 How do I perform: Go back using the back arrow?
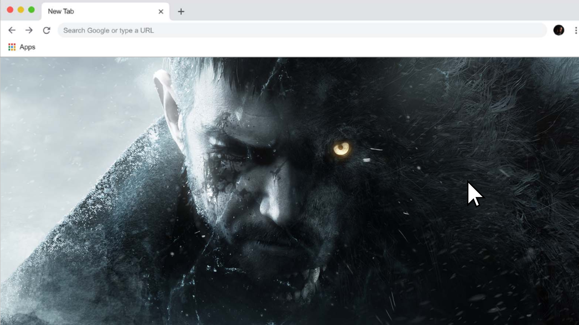pyautogui.click(x=12, y=30)
